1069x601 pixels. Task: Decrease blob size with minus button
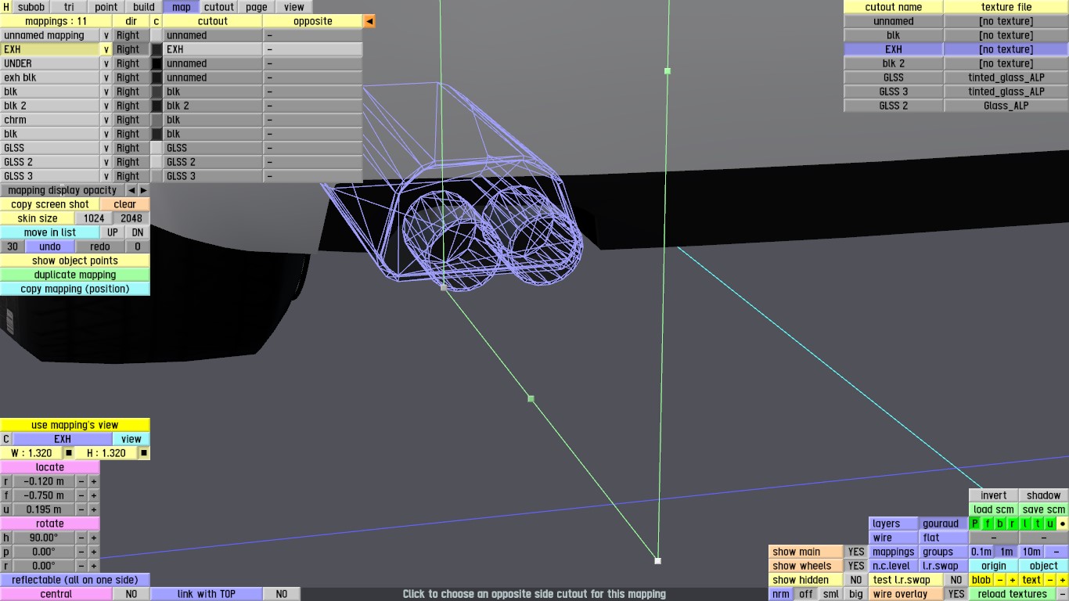pyautogui.click(x=1000, y=580)
